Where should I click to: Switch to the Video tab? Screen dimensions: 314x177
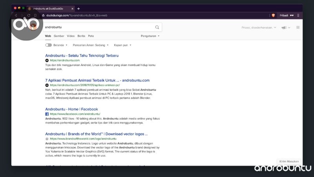(x=71, y=36)
